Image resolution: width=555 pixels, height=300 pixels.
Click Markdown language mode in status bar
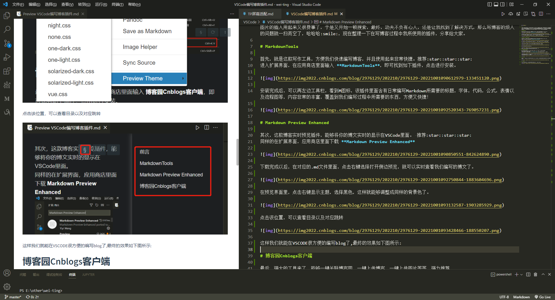(521, 297)
